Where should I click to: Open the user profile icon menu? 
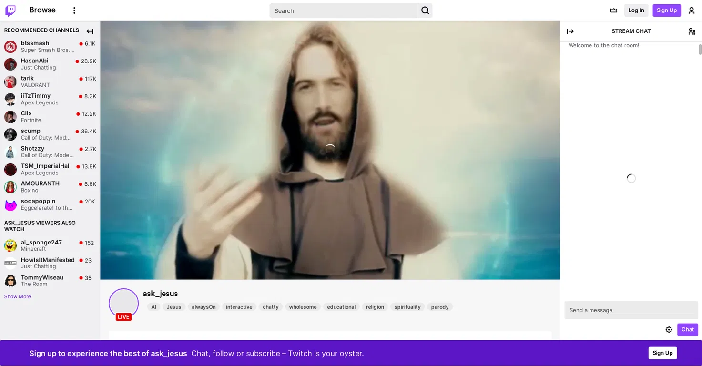click(692, 10)
